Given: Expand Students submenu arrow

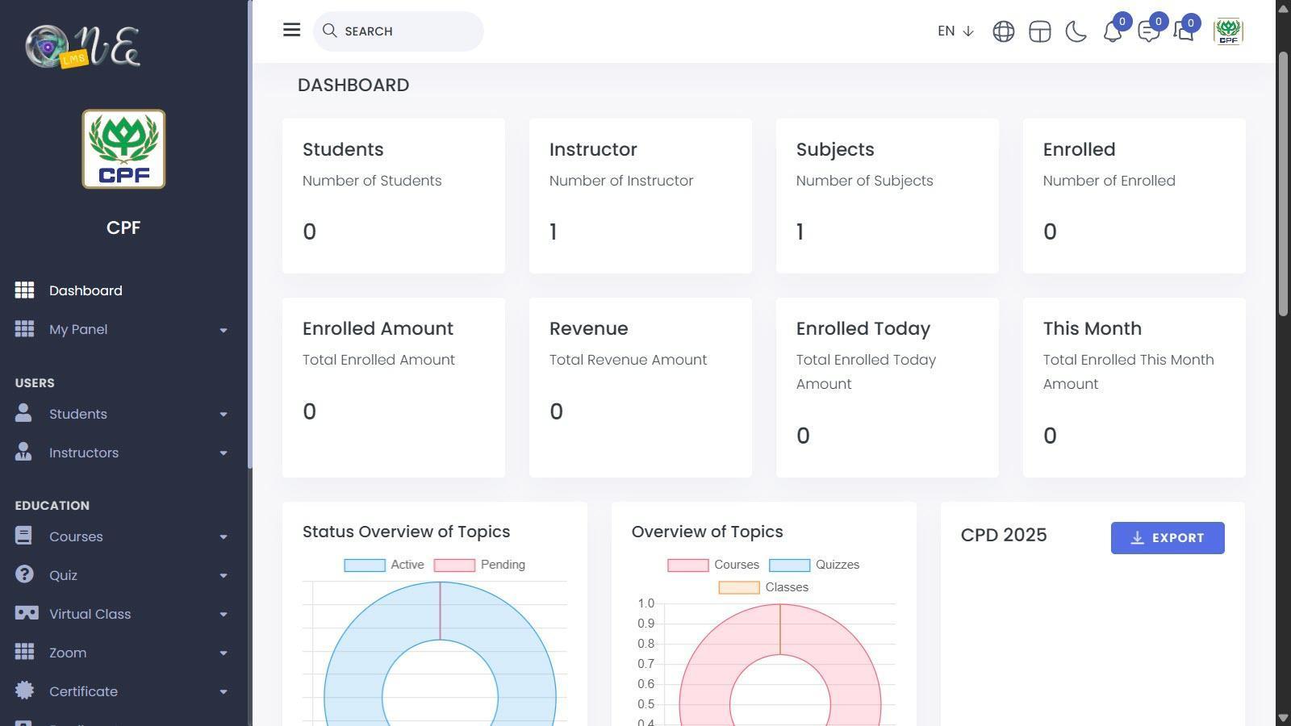Looking at the screenshot, I should (224, 415).
